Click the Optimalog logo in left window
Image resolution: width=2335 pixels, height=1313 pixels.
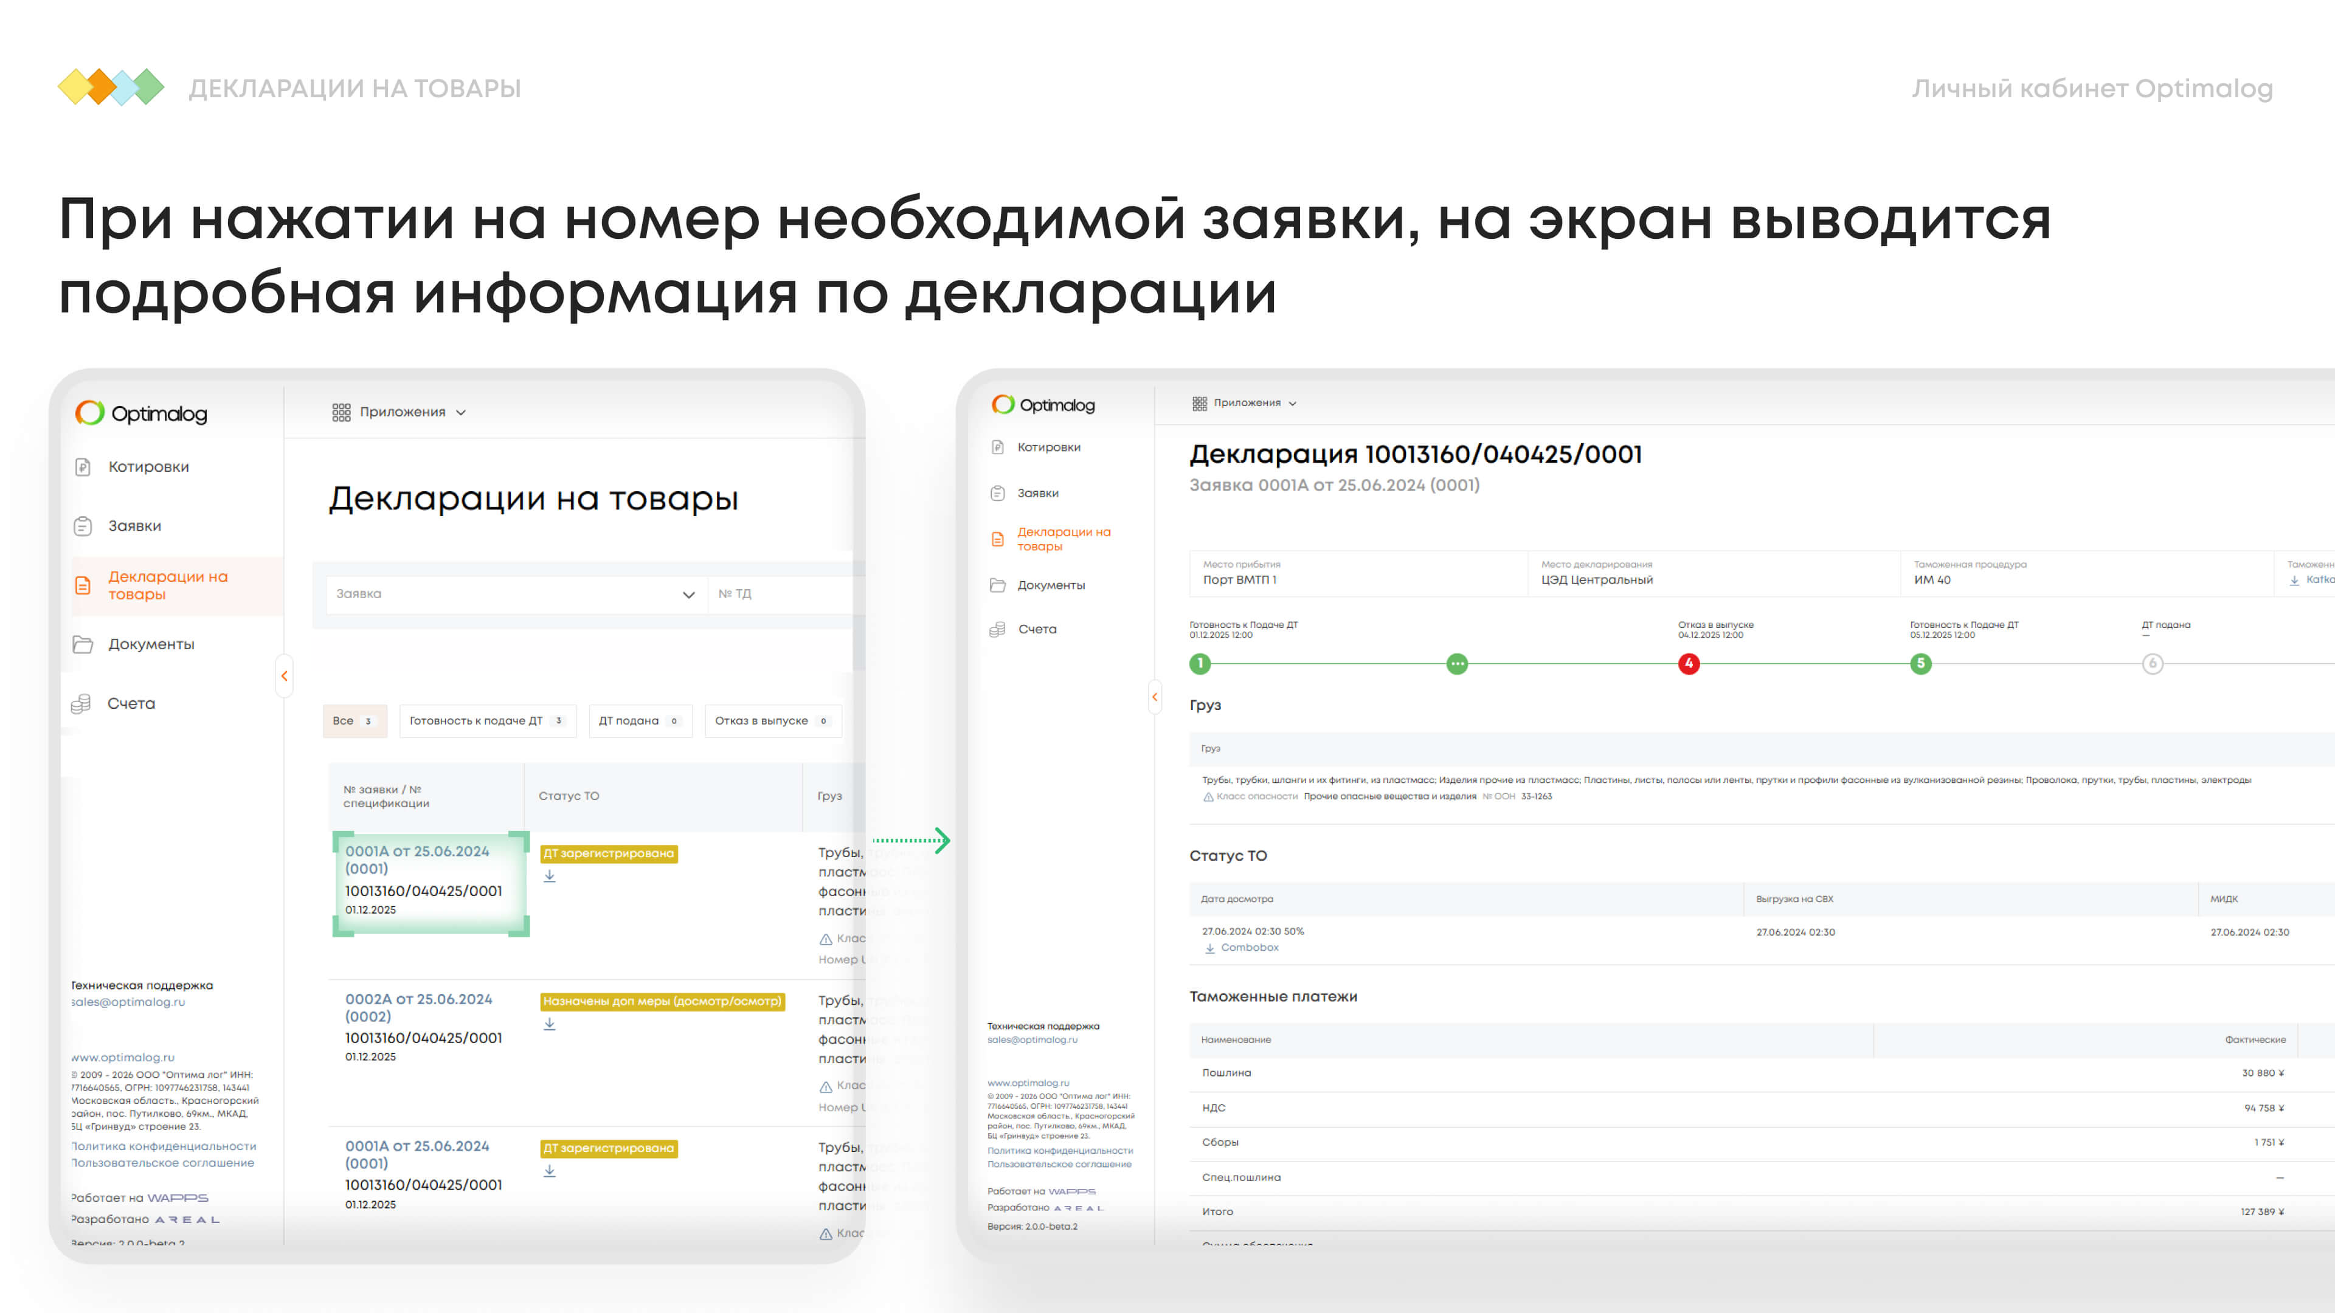coord(142,413)
